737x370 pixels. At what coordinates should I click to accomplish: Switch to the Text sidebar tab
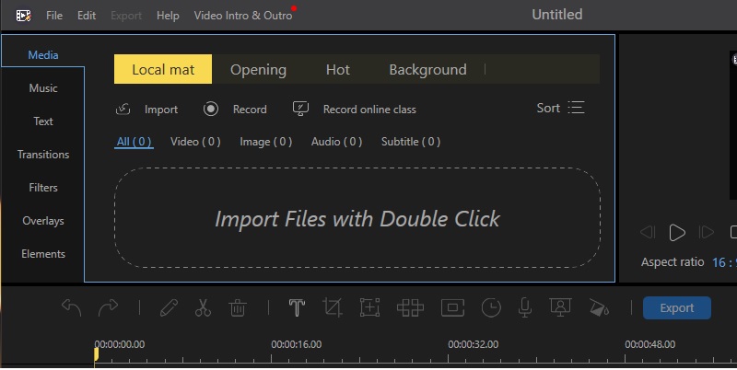(x=43, y=121)
